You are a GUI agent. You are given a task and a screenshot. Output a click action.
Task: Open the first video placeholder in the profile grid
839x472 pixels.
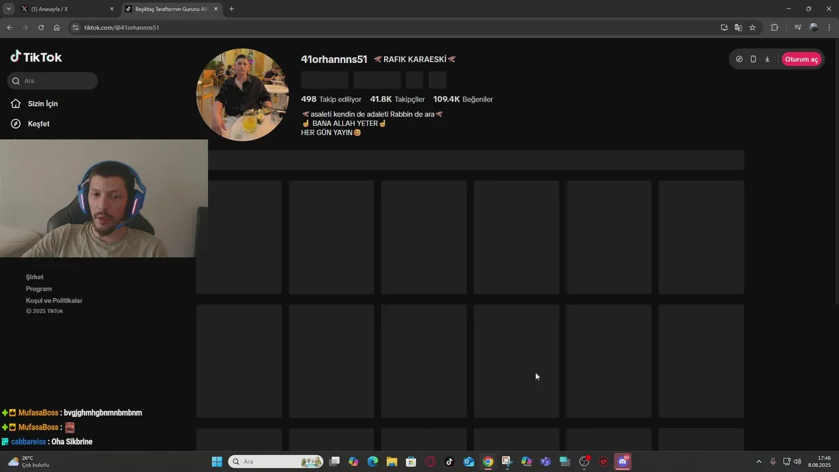[239, 237]
